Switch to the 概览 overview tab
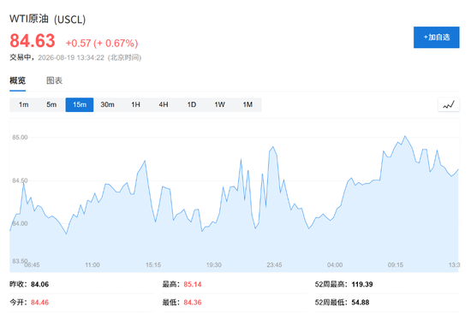 click(17, 80)
